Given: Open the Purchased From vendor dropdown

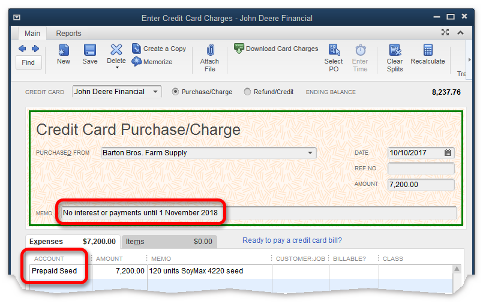Looking at the screenshot, I should click(310, 153).
